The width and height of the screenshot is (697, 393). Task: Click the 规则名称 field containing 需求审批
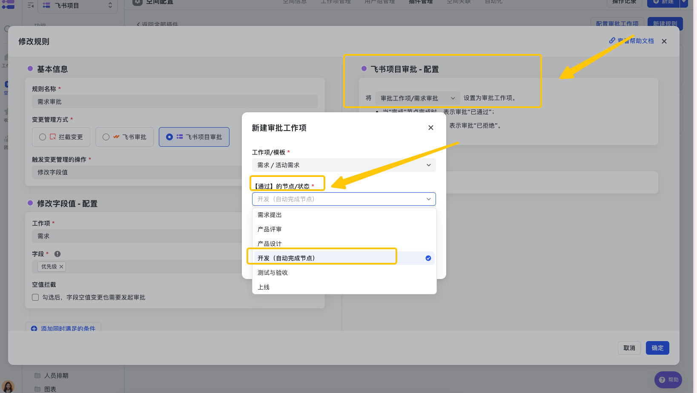coord(175,102)
